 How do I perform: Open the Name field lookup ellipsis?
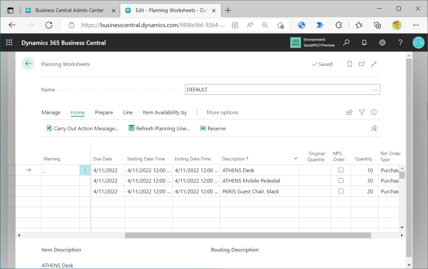(x=374, y=90)
